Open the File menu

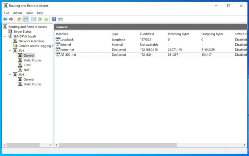6,13
